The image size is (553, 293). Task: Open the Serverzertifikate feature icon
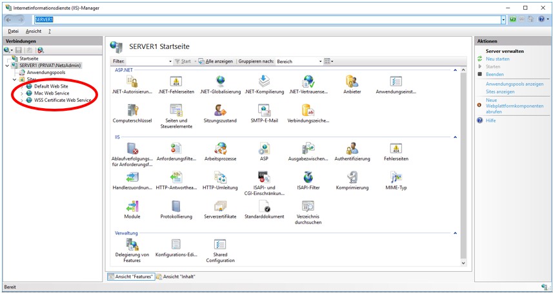click(x=220, y=207)
